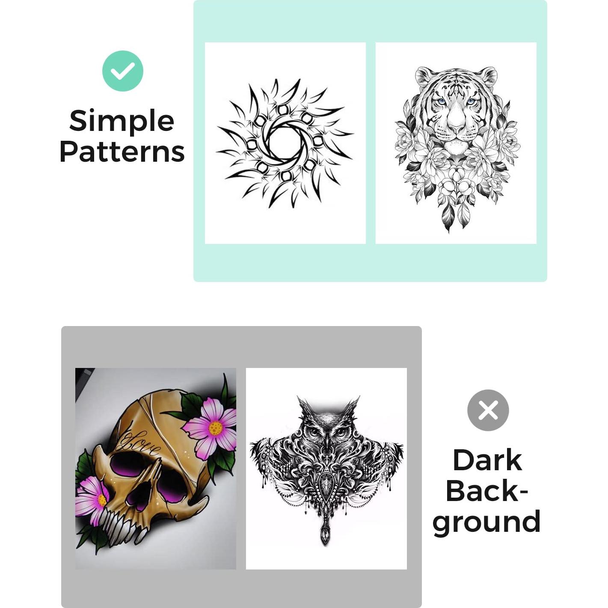This screenshot has height=608, width=608.
Task: Click the "Simple" heading word
Action: (x=122, y=122)
